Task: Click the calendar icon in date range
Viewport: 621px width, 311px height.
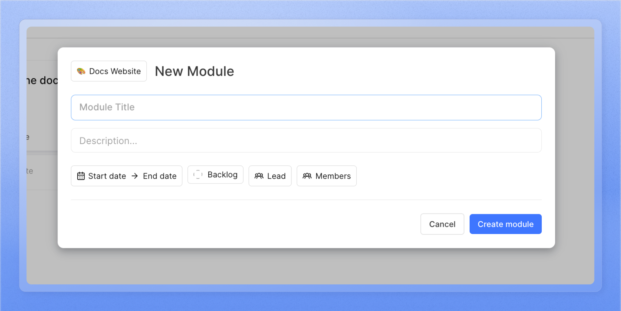Action: [x=81, y=176]
